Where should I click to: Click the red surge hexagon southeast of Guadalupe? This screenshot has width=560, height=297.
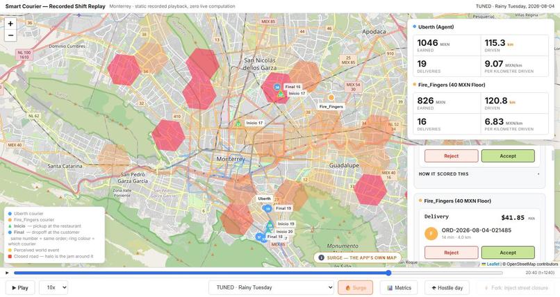[x=371, y=189]
